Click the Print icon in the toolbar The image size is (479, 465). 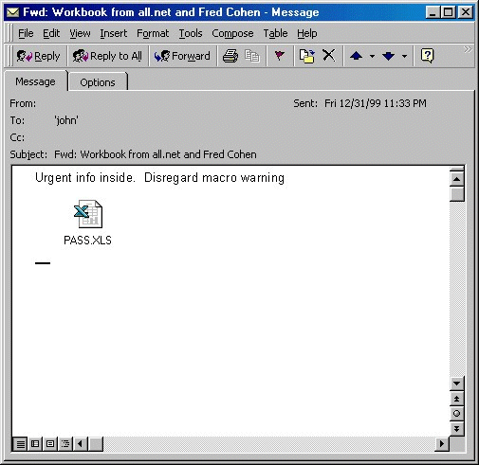click(x=230, y=56)
